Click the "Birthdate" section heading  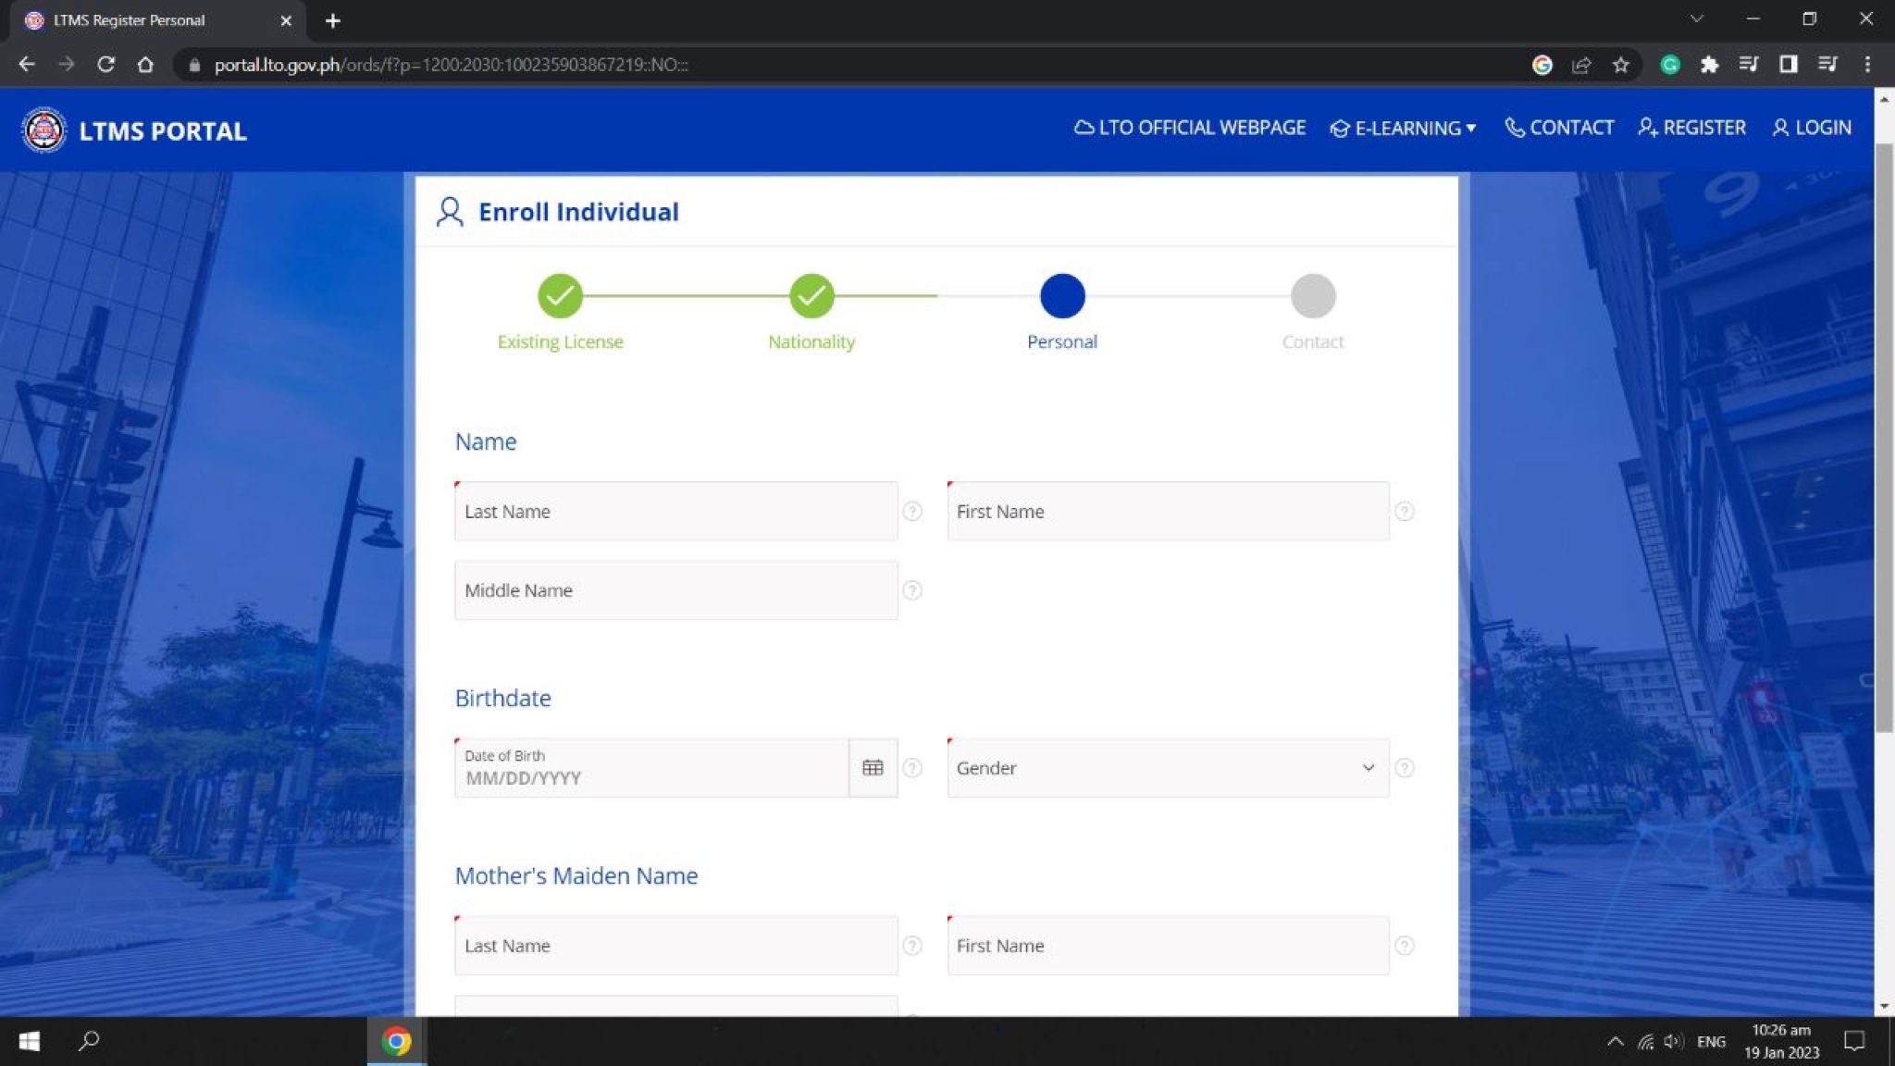click(x=502, y=698)
